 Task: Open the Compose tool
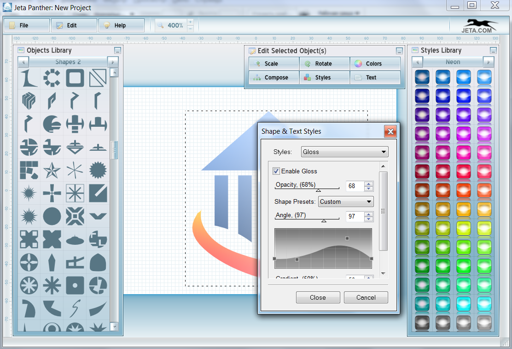(273, 77)
